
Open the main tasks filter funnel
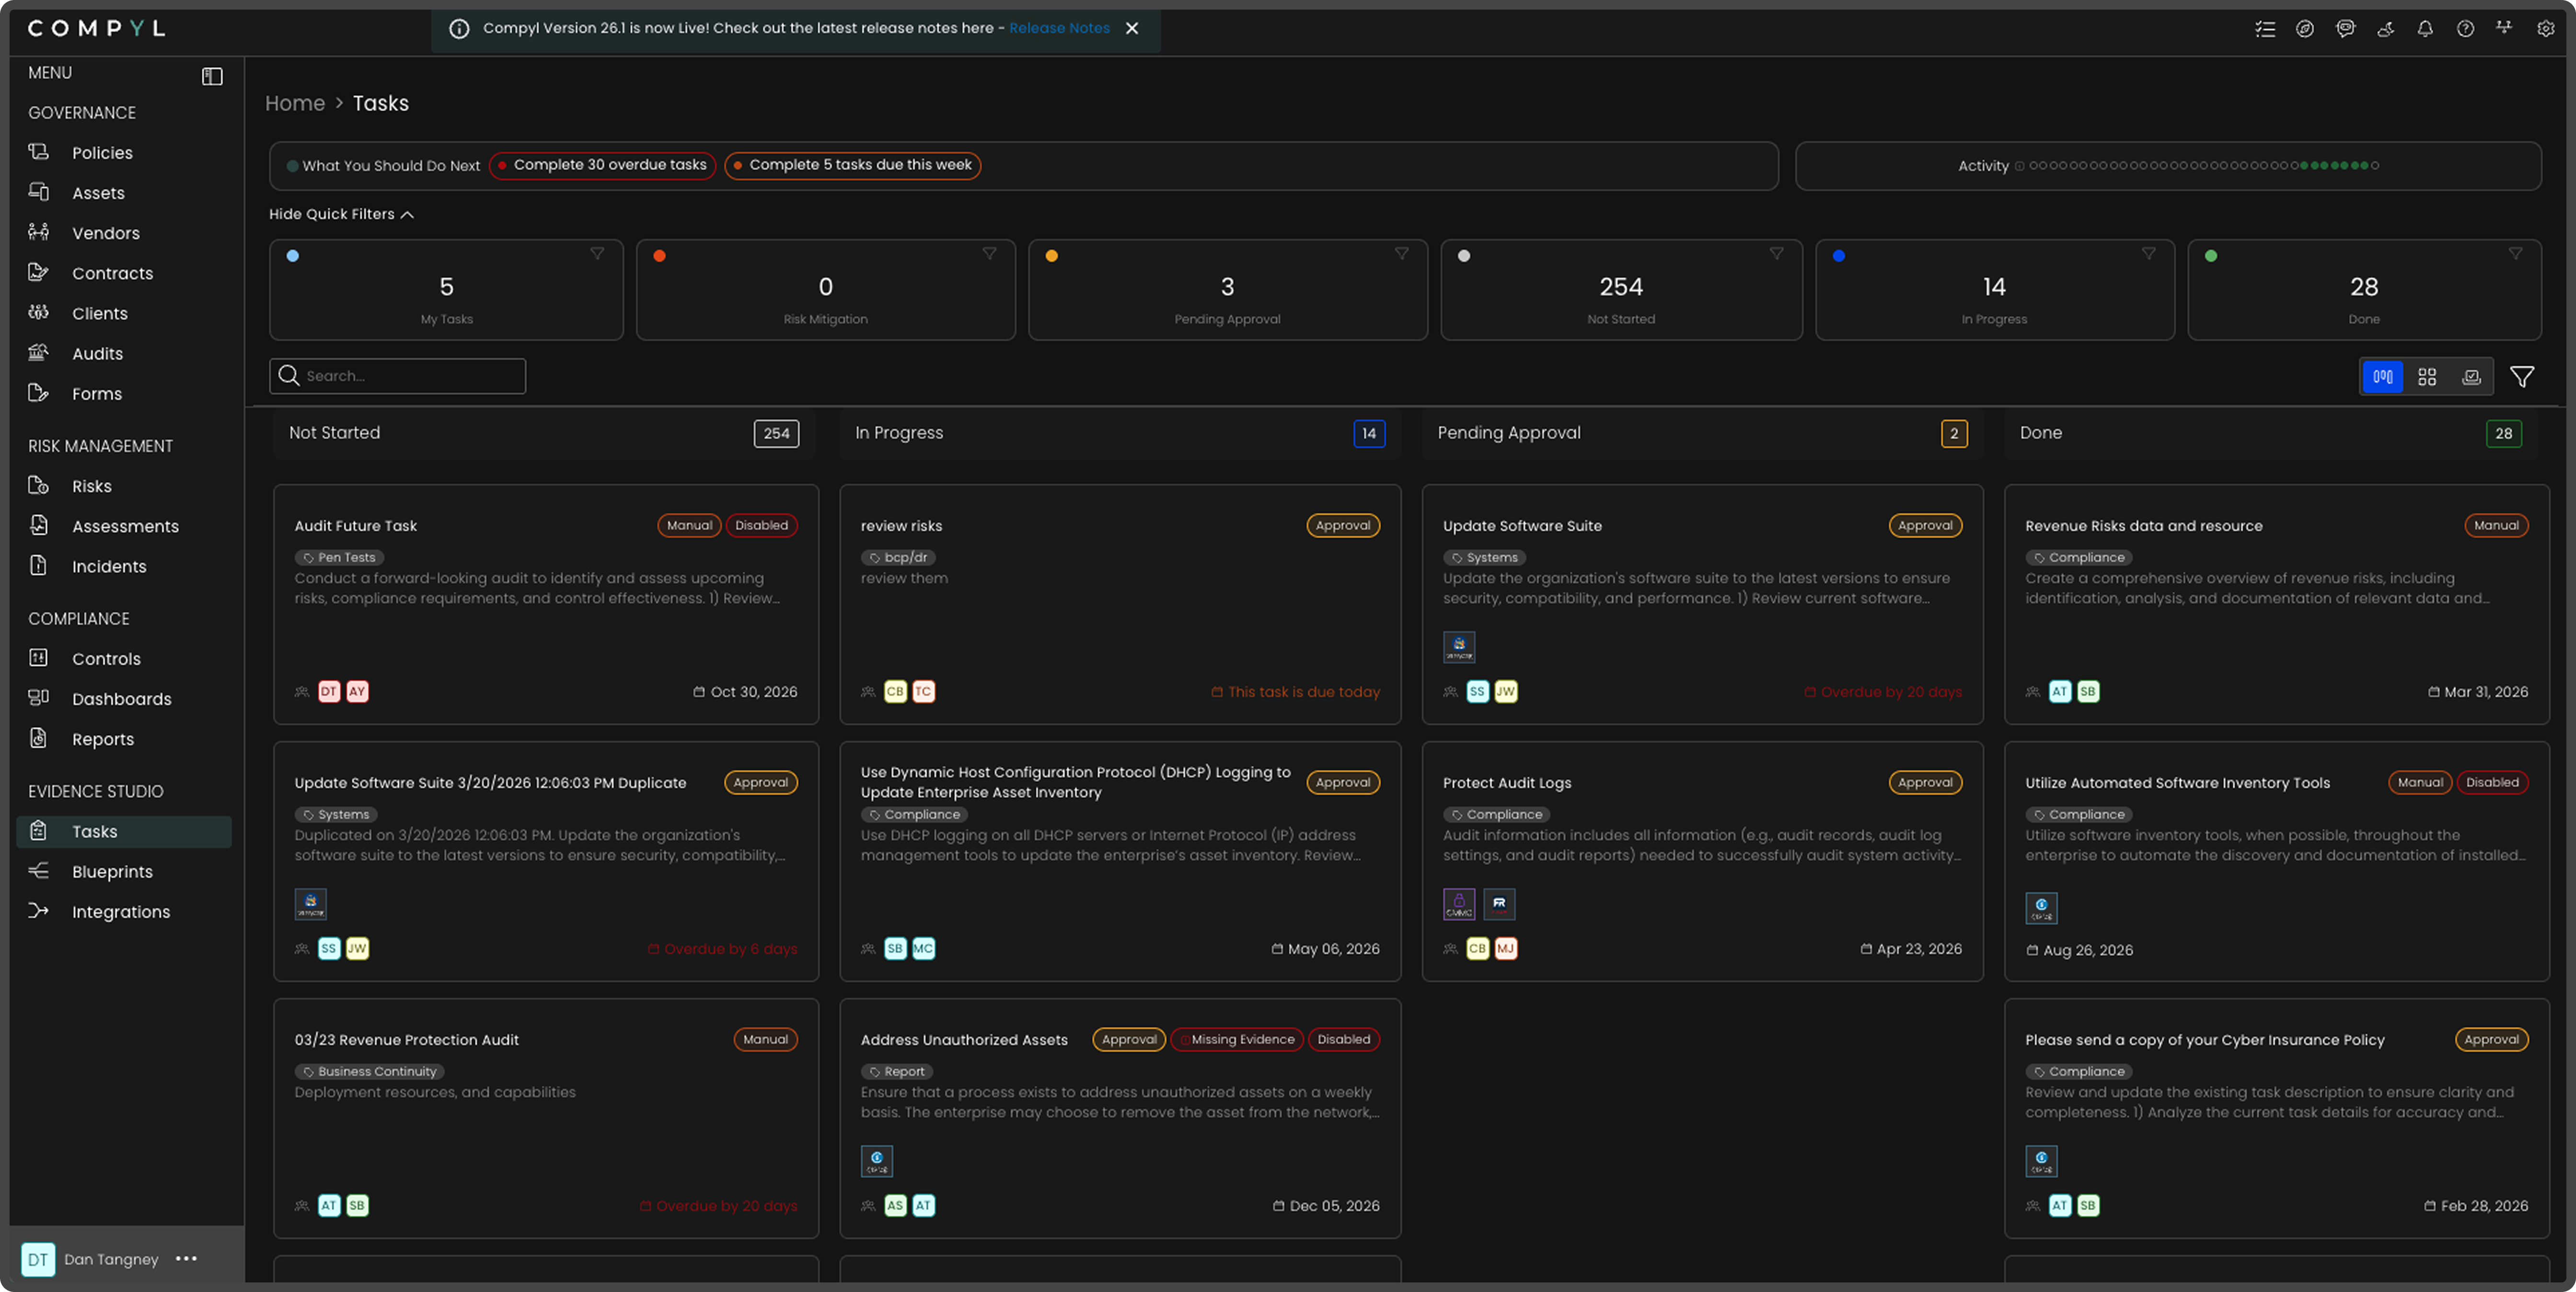pos(2522,377)
